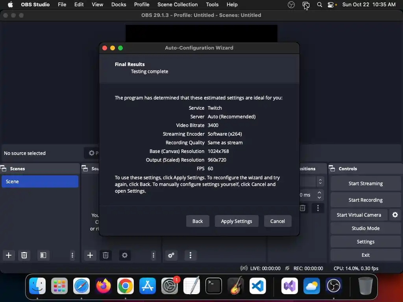
Task: Open OBS Studio application menu
Action: click(35, 4)
